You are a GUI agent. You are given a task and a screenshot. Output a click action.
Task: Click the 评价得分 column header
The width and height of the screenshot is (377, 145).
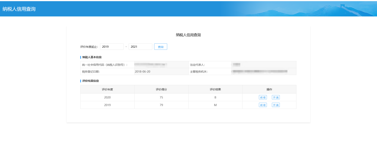[161, 89]
